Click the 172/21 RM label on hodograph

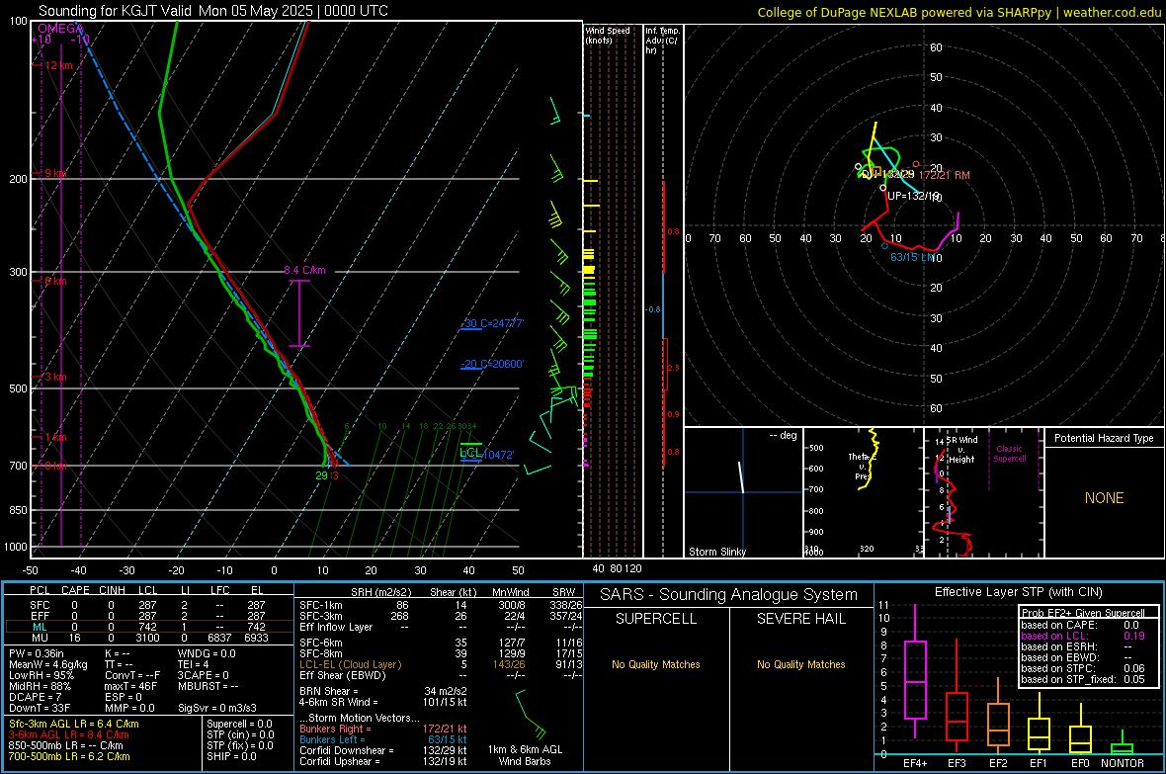click(x=945, y=175)
